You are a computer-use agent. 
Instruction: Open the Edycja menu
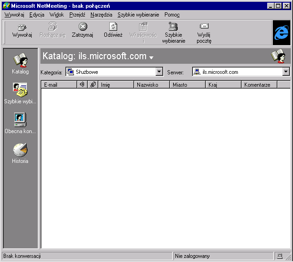(x=37, y=15)
